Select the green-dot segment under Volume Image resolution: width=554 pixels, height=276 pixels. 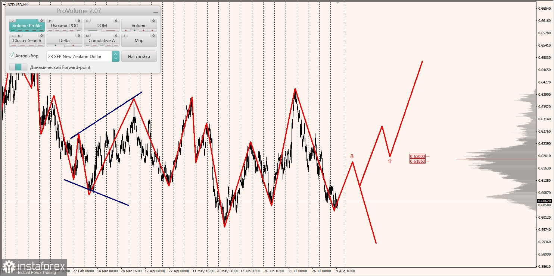pyautogui.click(x=134, y=30)
